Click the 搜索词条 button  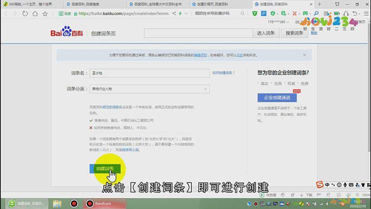pyautogui.click(x=294, y=33)
